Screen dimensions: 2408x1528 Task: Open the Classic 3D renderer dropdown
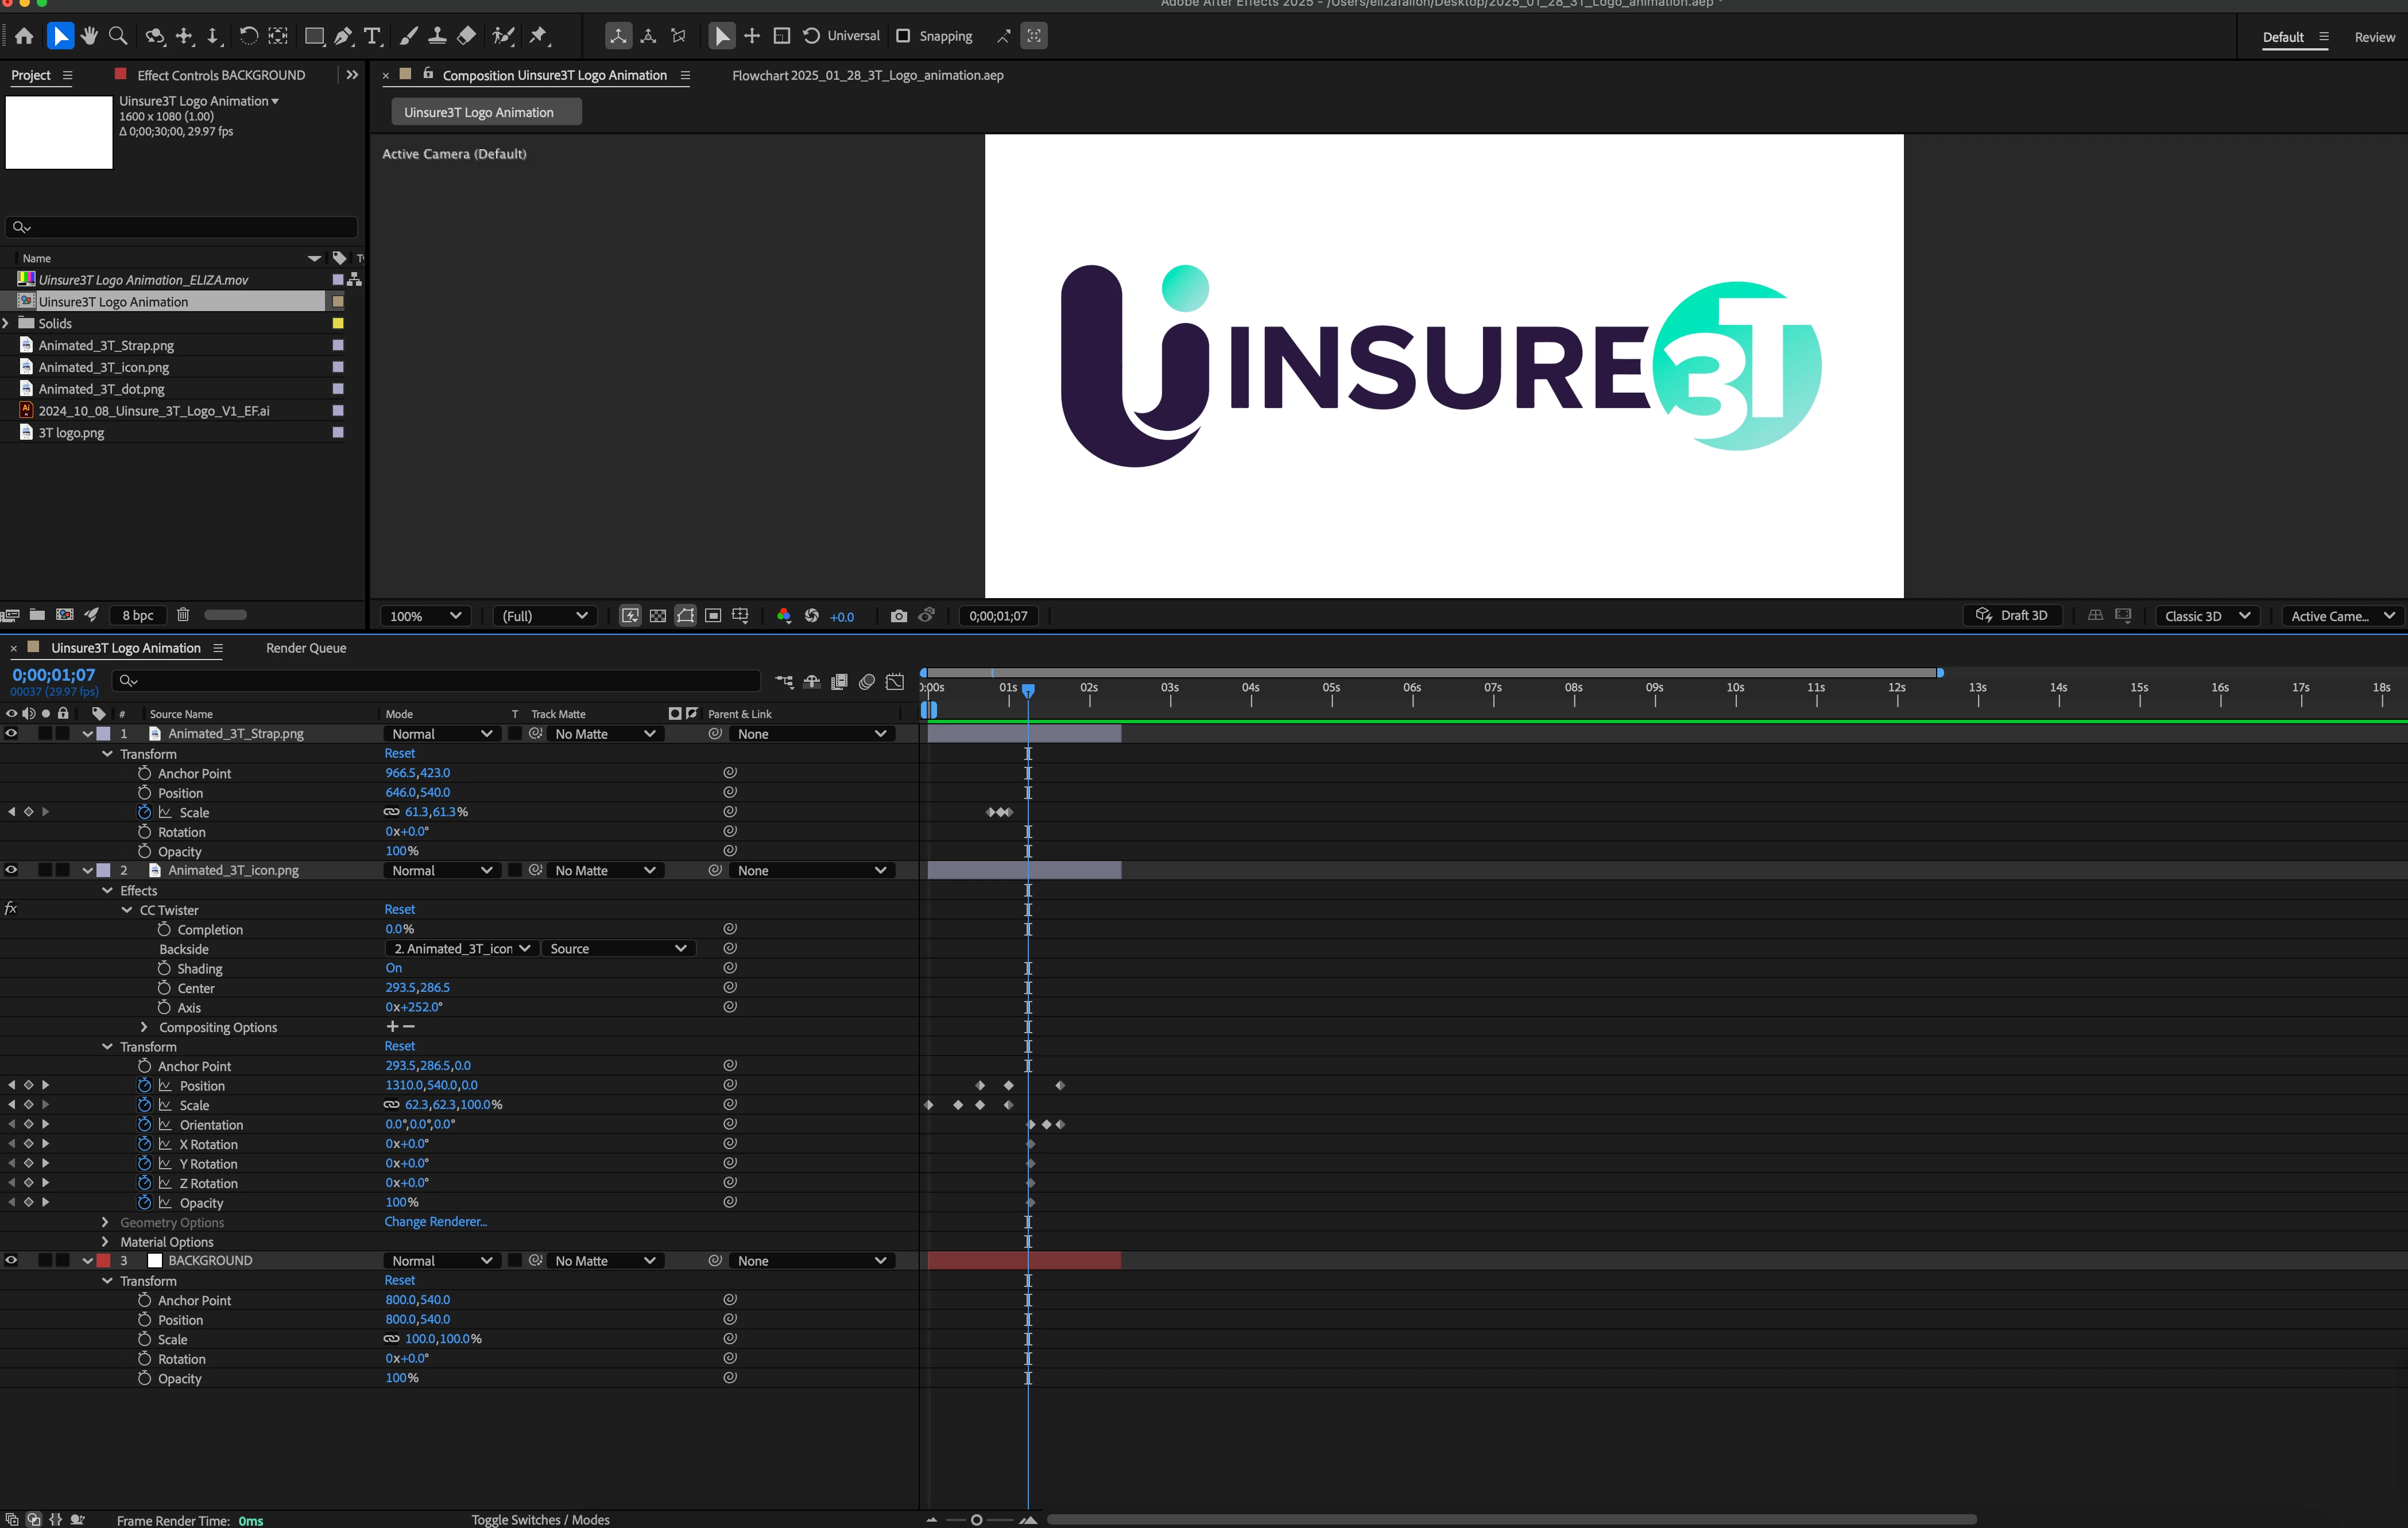[x=2208, y=616]
